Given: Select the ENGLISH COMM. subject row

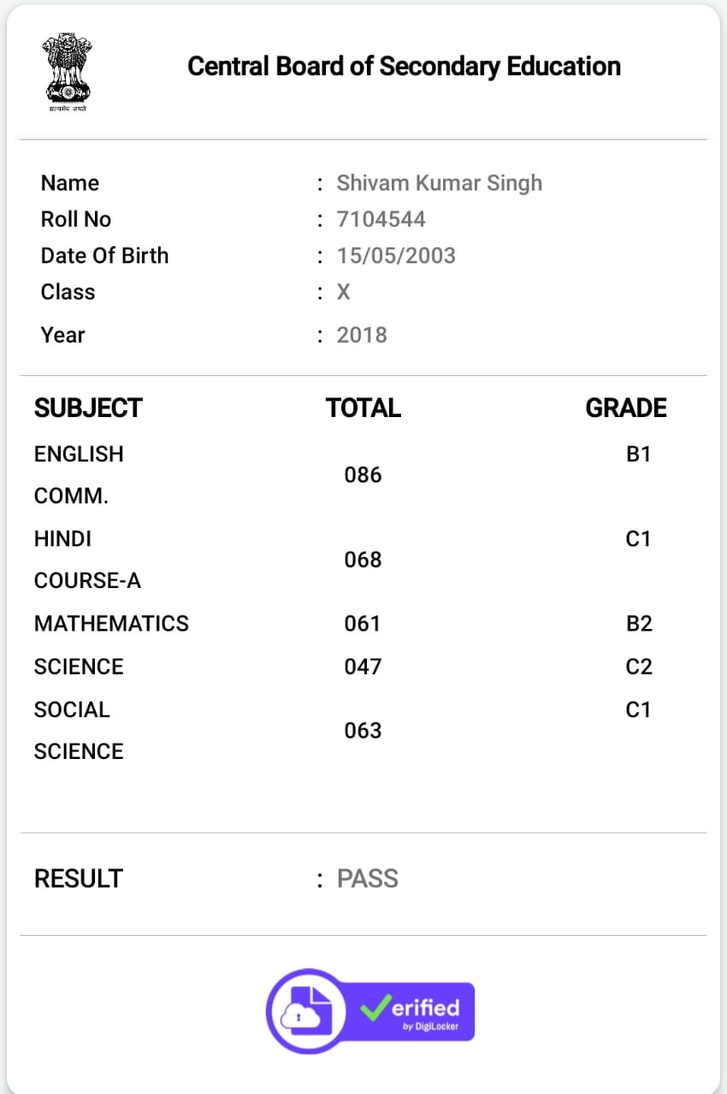Looking at the screenshot, I should coord(363,474).
